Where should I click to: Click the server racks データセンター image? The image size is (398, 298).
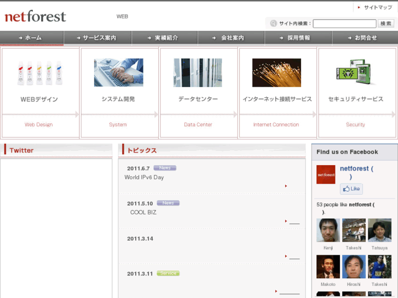198,73
